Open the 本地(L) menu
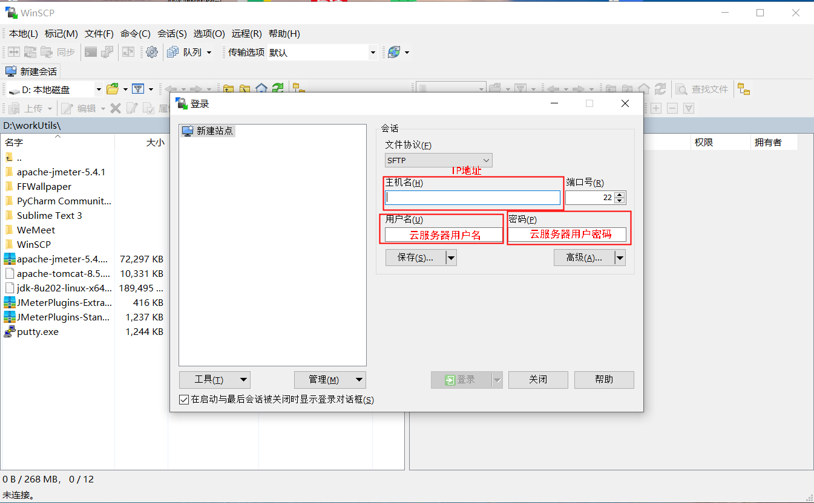Screen dimensions: 814x503 24,34
